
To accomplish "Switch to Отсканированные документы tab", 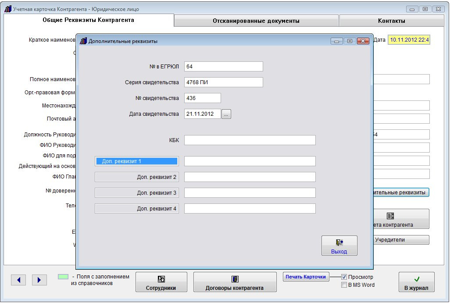I will tap(256, 21).
